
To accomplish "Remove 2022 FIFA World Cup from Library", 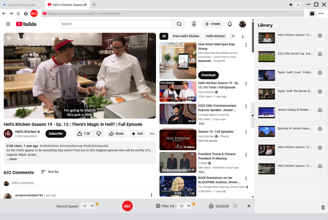I will (x=320, y=54).
